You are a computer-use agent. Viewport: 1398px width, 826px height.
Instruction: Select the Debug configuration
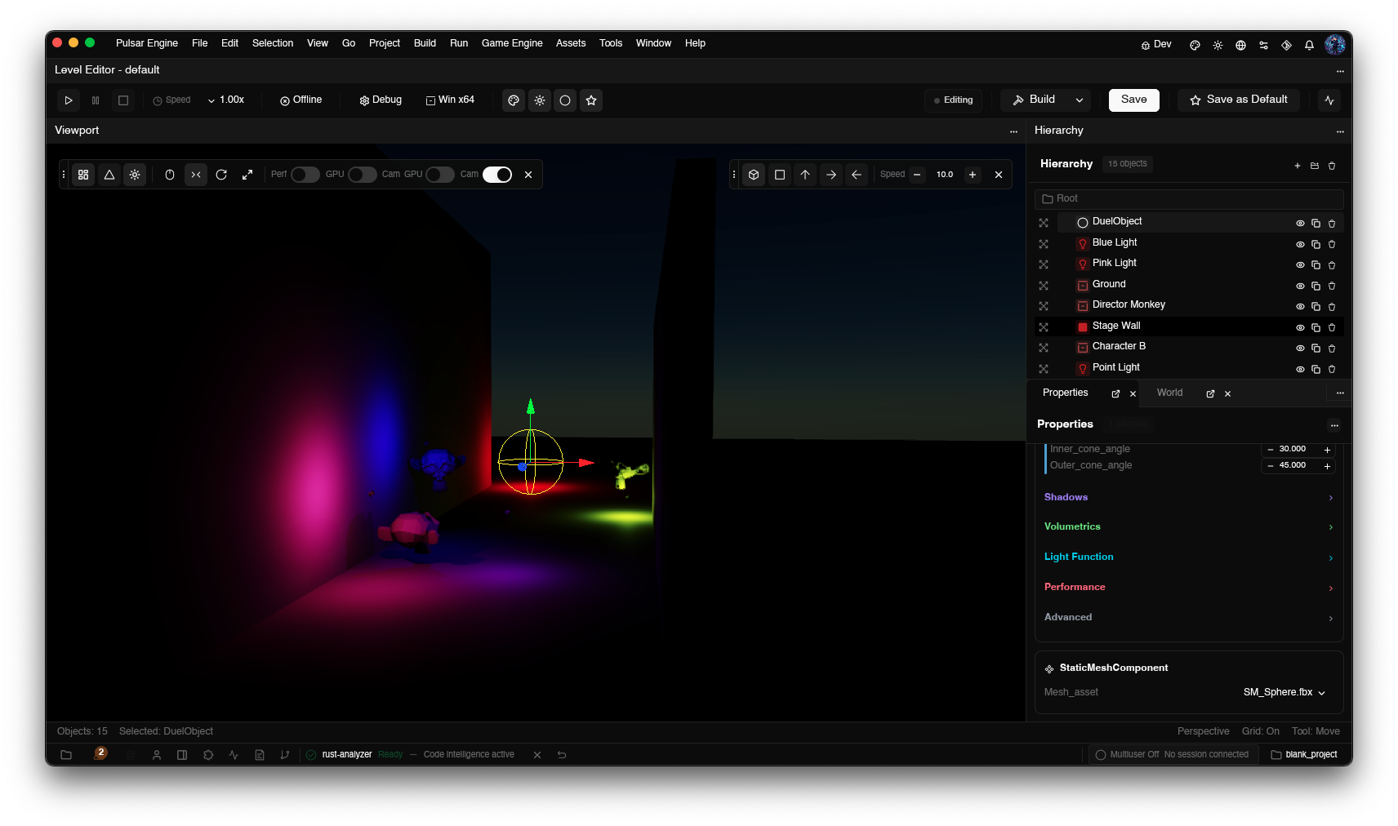pyautogui.click(x=381, y=100)
